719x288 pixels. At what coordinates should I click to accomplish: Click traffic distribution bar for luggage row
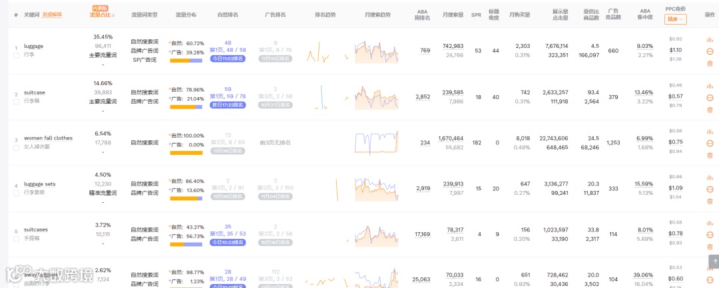[186, 61]
